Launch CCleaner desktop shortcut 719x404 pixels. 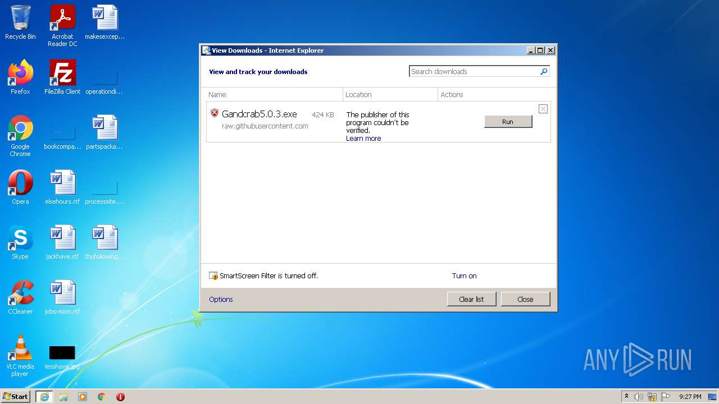tap(20, 297)
